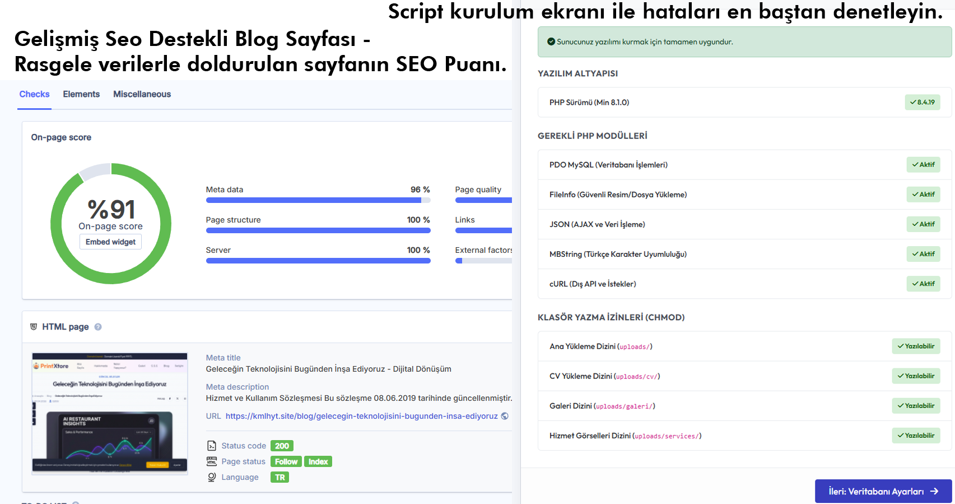Click Yazılabilir badge for CV Yükleme Dizini
The width and height of the screenshot is (955, 504).
pos(916,376)
